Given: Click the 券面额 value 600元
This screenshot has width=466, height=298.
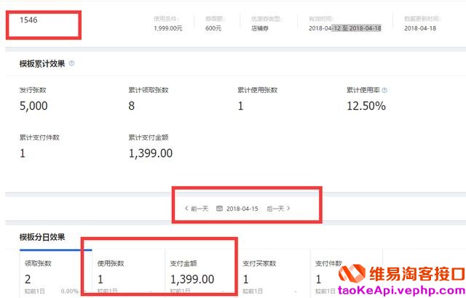Looking at the screenshot, I should tap(213, 28).
